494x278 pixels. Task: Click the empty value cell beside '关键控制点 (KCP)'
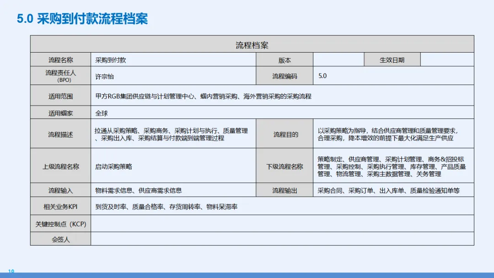pyautogui.click(x=282, y=224)
